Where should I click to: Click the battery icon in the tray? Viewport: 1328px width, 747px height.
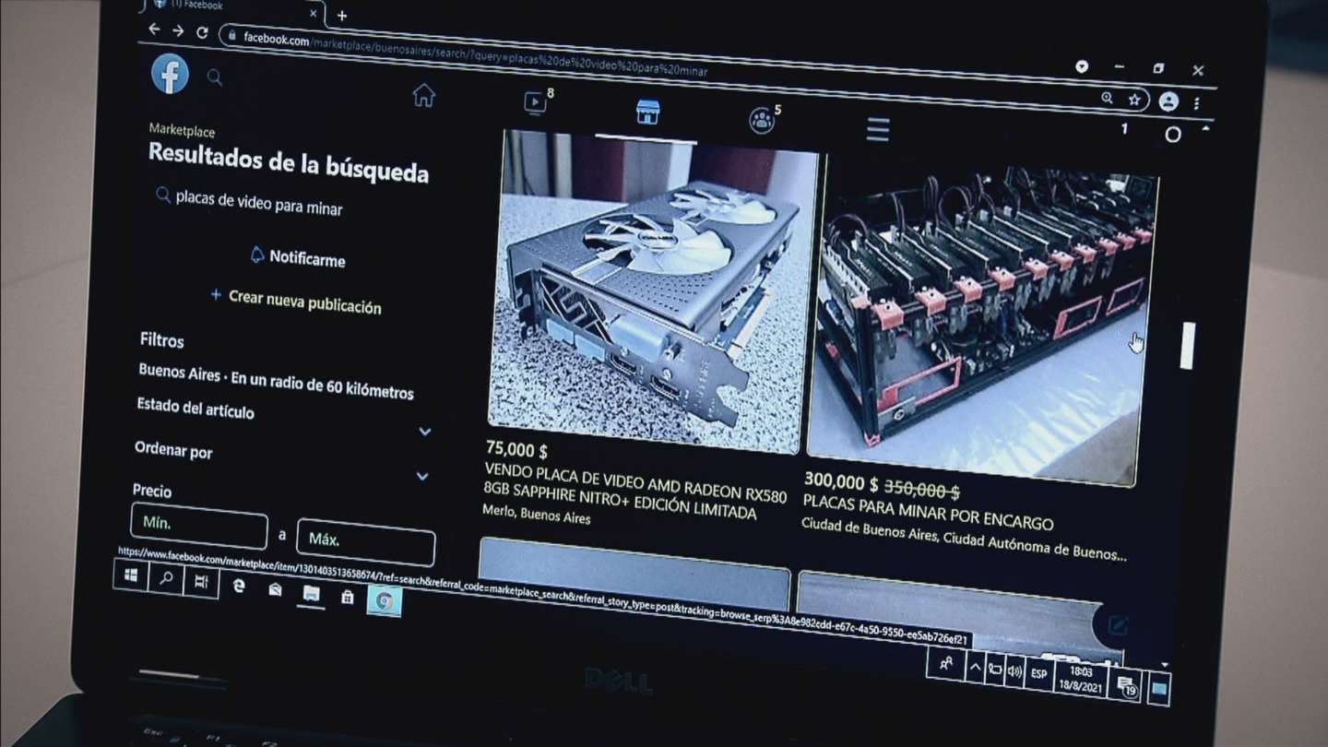pyautogui.click(x=995, y=670)
